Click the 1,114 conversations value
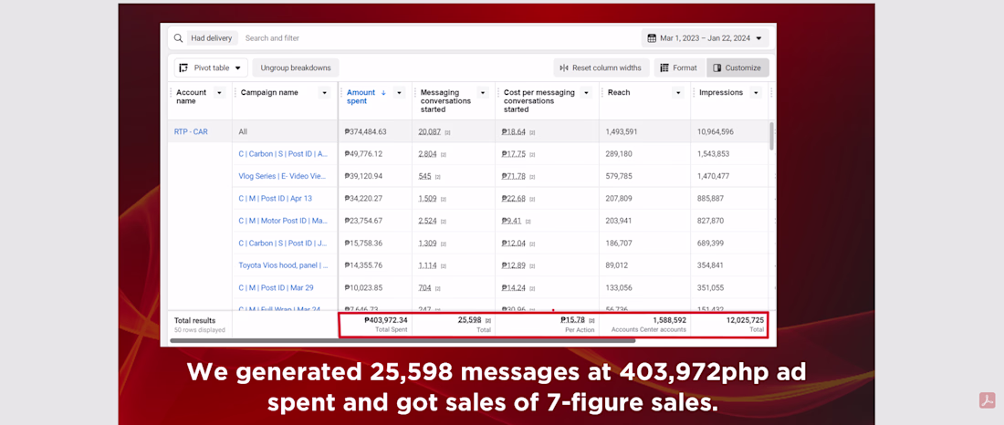The image size is (1004, 425). click(427, 265)
